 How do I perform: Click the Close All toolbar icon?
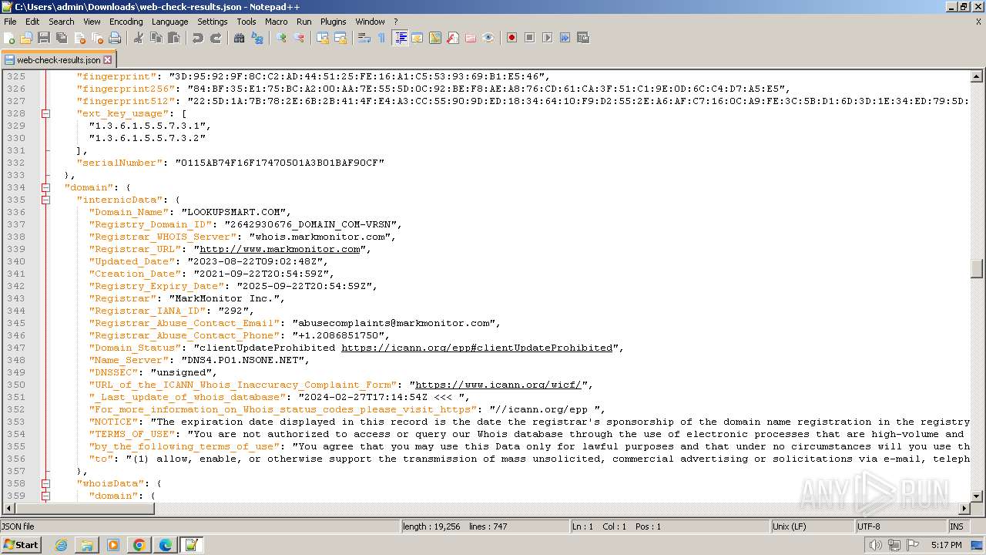98,38
